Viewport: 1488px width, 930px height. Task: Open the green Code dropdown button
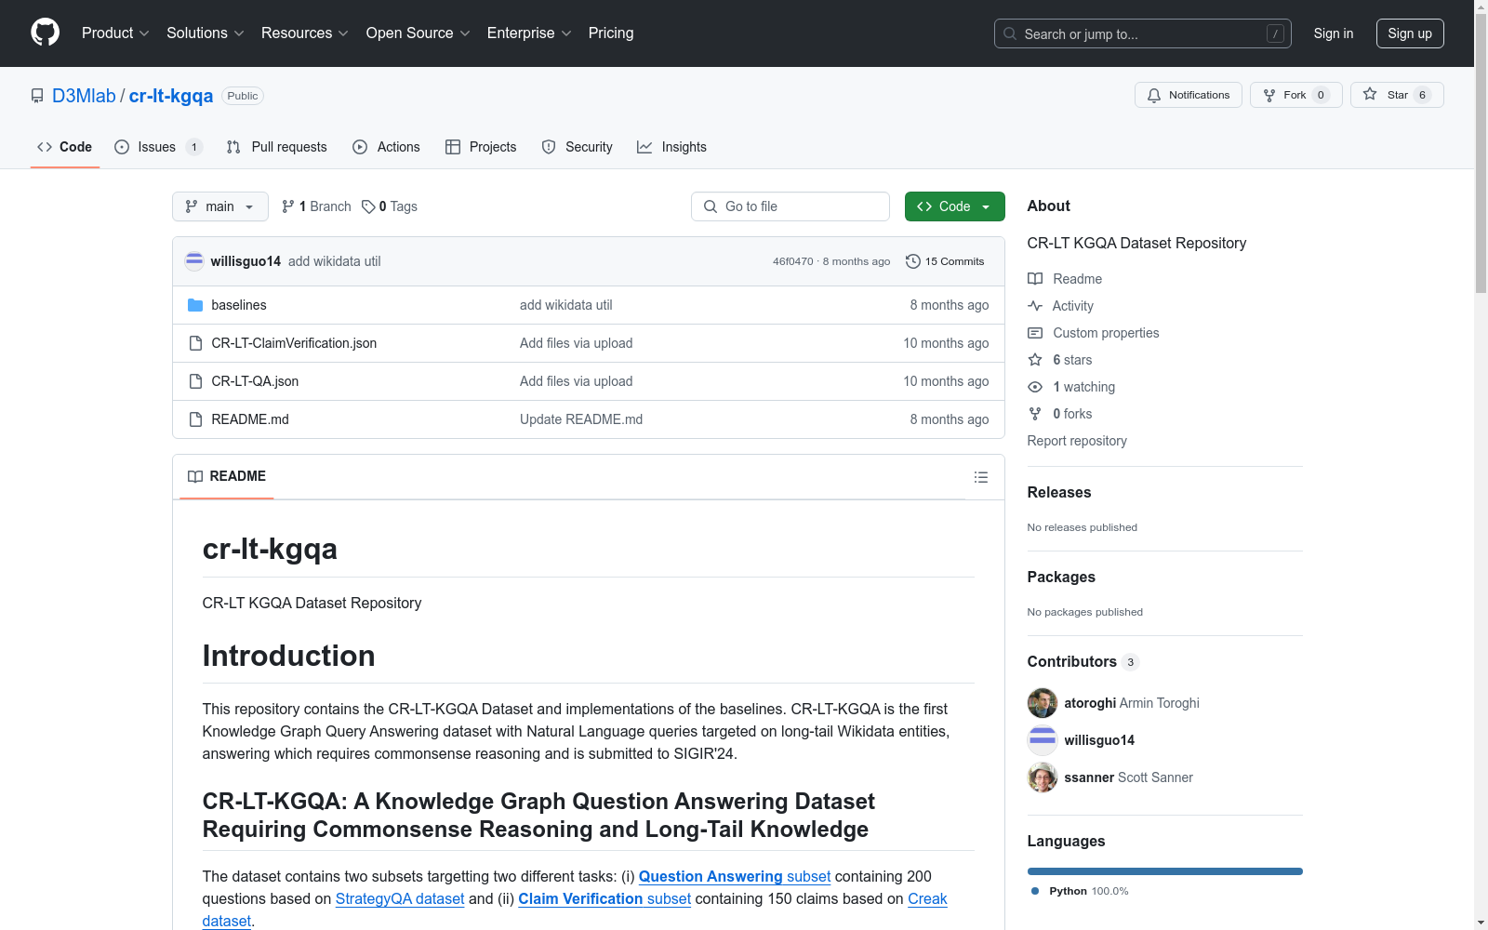[x=955, y=206]
